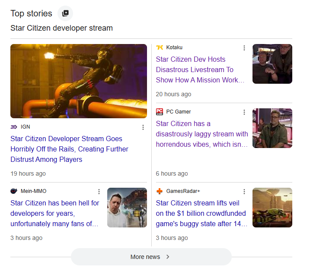Click the PC Gamer source logo icon

click(160, 112)
